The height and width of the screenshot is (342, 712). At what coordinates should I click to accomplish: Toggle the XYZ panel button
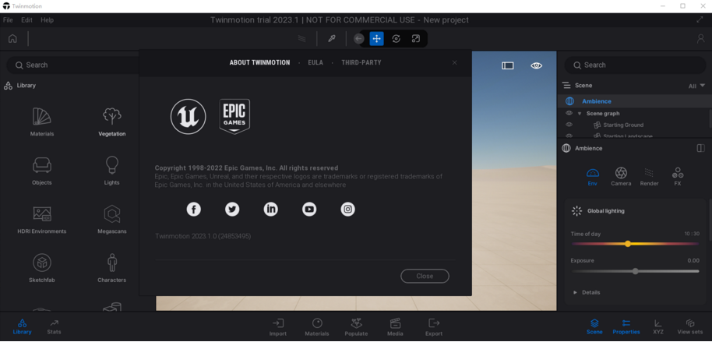coord(658,327)
